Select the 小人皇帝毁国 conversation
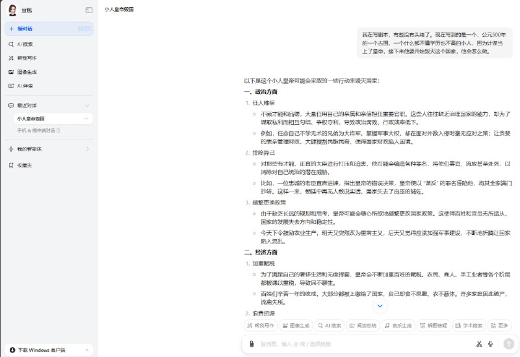Screen dimensions: 520x357 point(53,119)
